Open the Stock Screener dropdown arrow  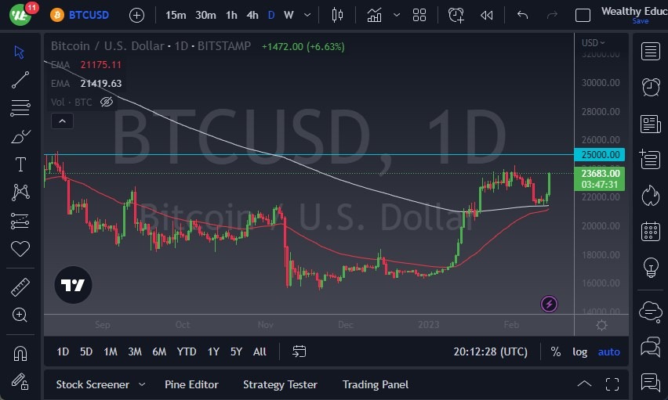click(142, 384)
